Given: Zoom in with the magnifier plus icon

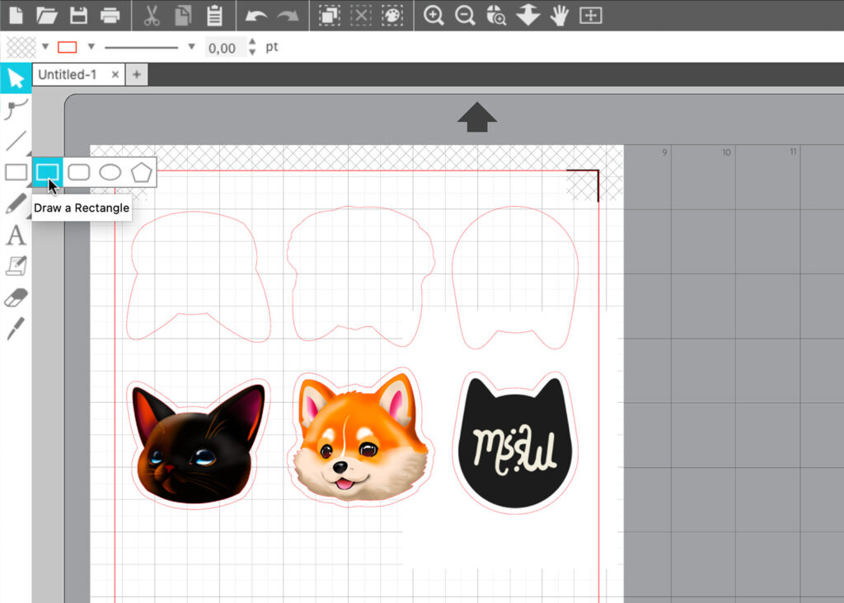Looking at the screenshot, I should (x=434, y=15).
